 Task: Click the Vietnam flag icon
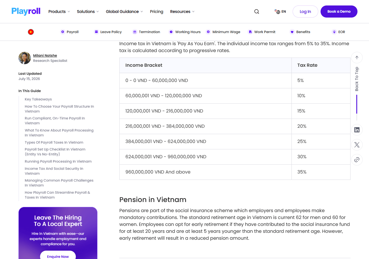coord(31,32)
